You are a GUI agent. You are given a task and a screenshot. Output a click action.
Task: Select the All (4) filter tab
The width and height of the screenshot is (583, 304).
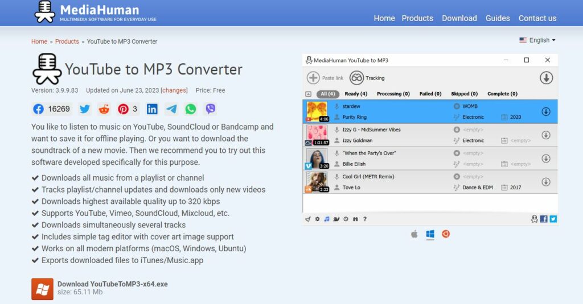click(328, 94)
